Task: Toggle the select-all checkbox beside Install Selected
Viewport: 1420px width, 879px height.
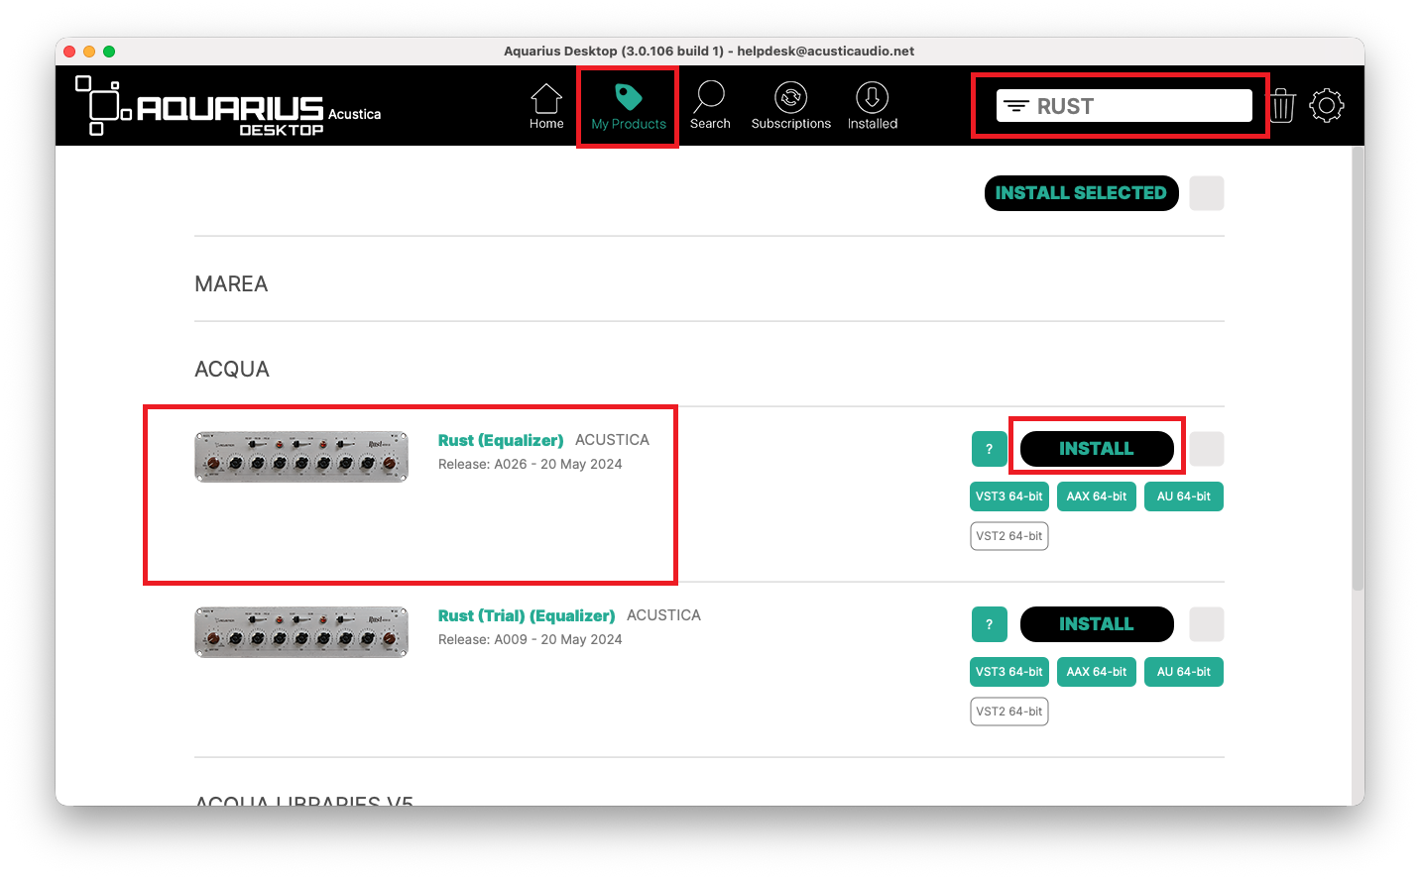Action: pyautogui.click(x=1207, y=193)
